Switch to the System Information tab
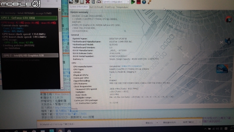The width and height of the screenshot is (234, 132). pyautogui.click(x=79, y=7)
